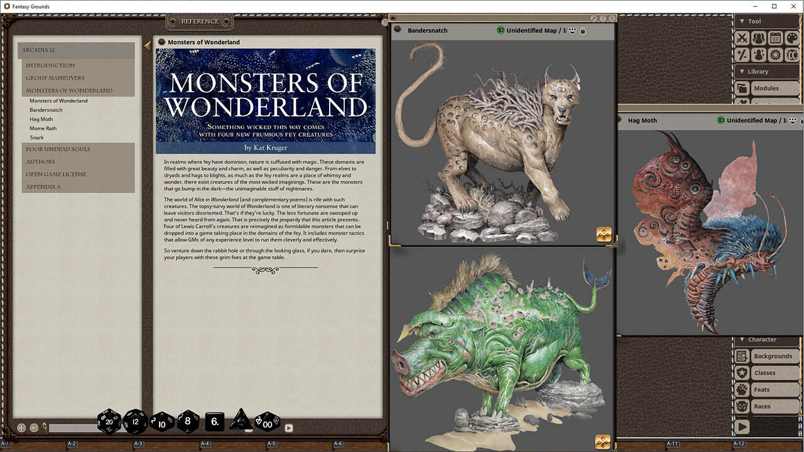The image size is (804, 452).
Task: Toggle the ID status on Bandersnatch image
Action: [x=501, y=30]
